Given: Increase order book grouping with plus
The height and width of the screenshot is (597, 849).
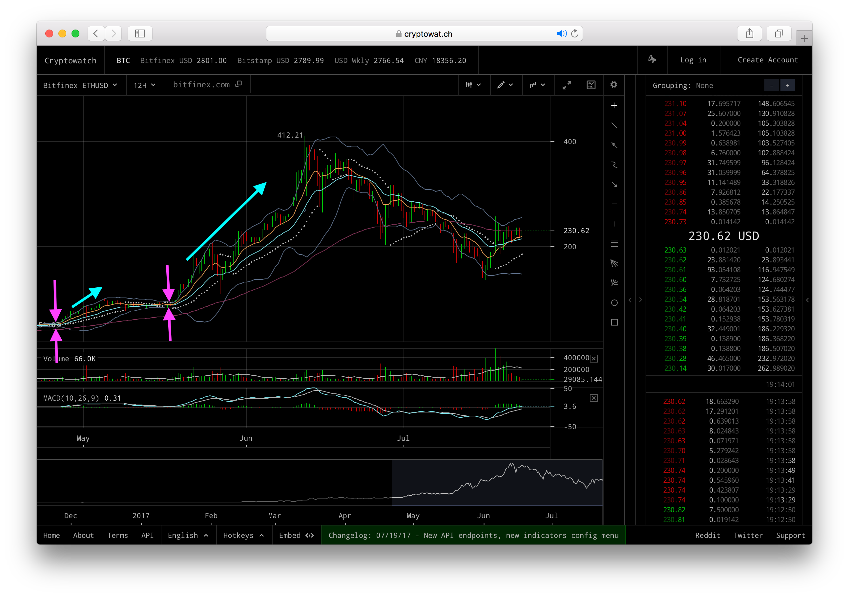Looking at the screenshot, I should click(x=788, y=85).
